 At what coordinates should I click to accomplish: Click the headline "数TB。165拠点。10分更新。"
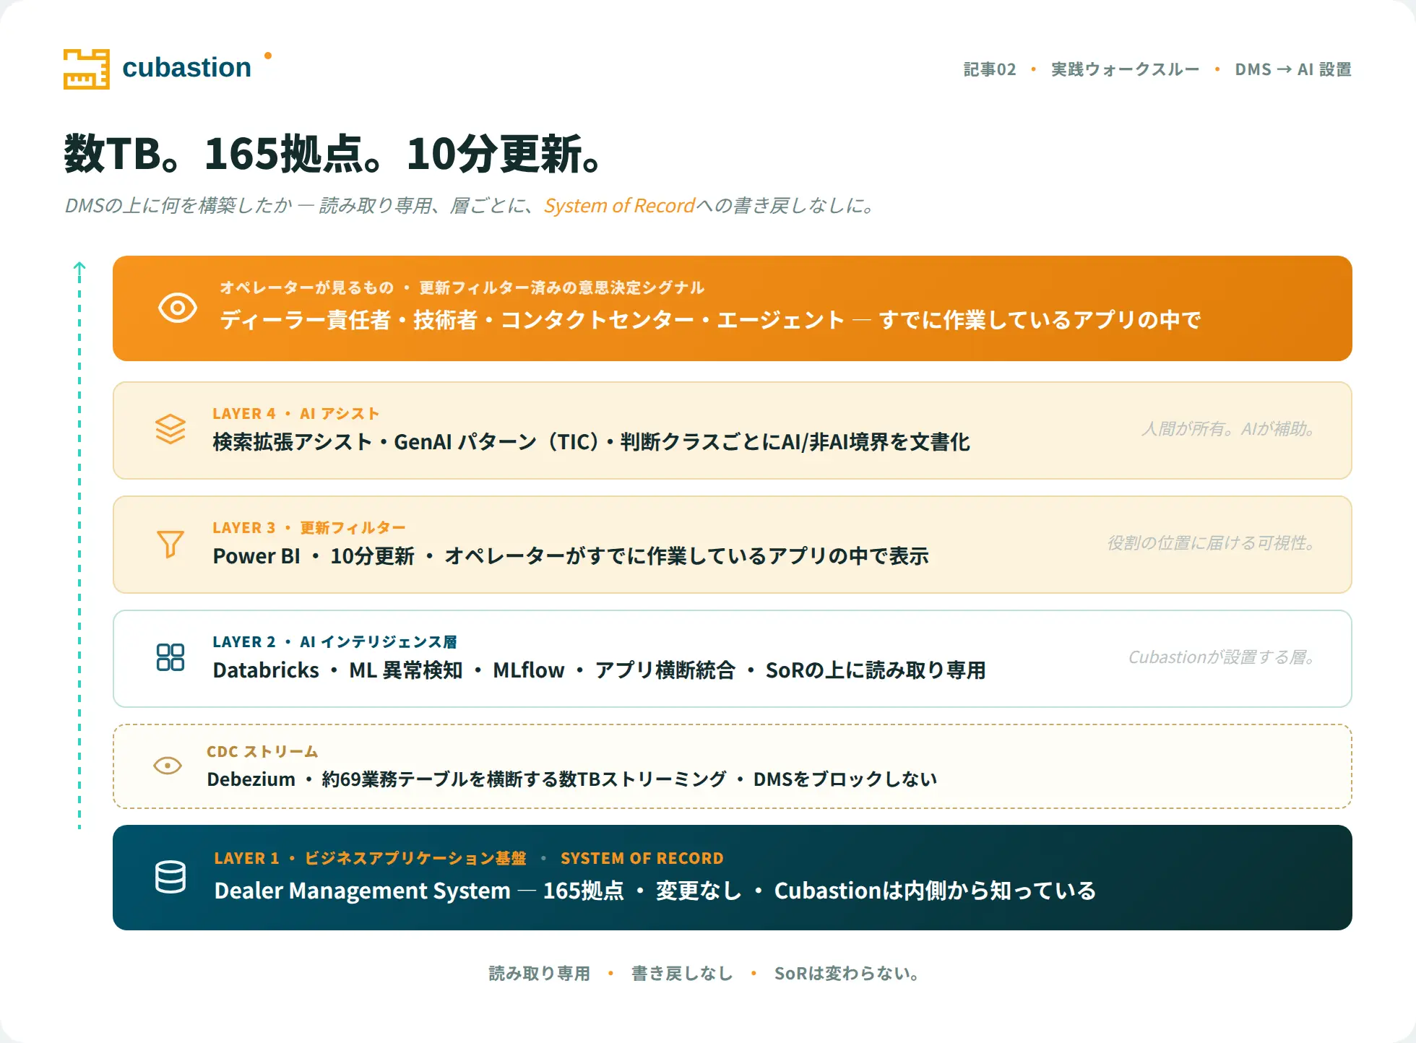(334, 154)
